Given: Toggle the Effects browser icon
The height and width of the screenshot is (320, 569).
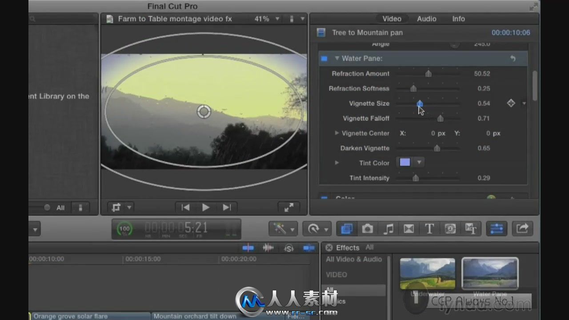Looking at the screenshot, I should coord(347,228).
